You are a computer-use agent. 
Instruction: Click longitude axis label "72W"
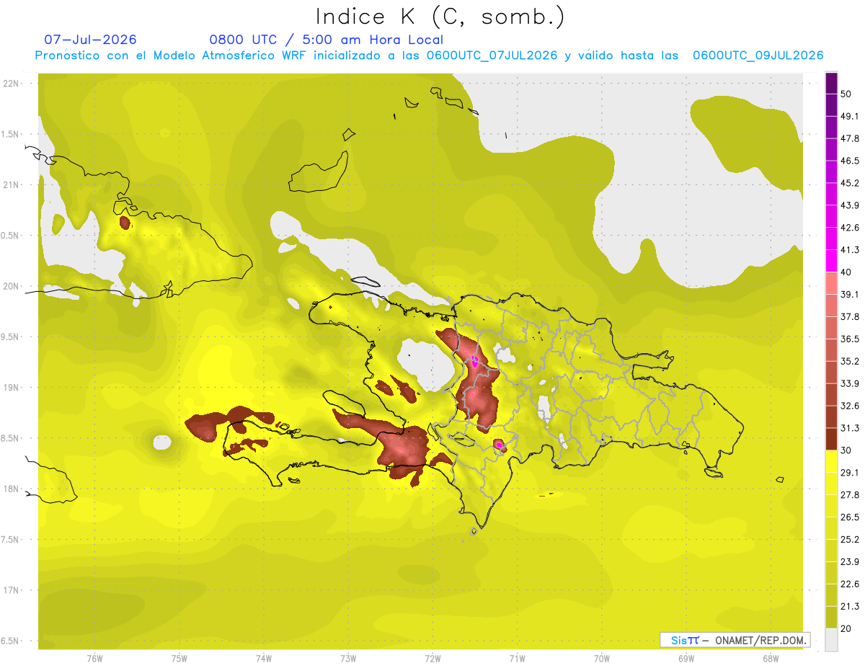pyautogui.click(x=432, y=659)
